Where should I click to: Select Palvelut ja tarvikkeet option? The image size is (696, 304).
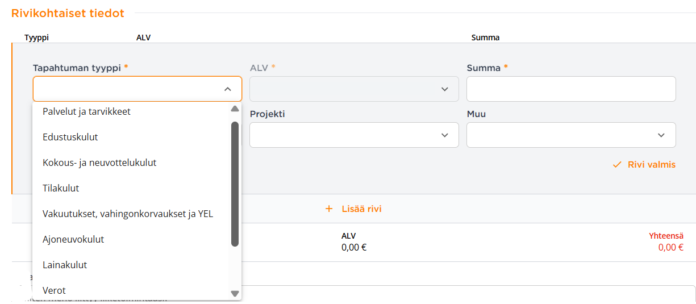click(x=86, y=112)
